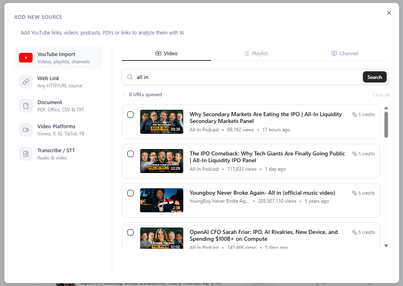
Task: Click the magnifier icon in search box
Action: 130,77
